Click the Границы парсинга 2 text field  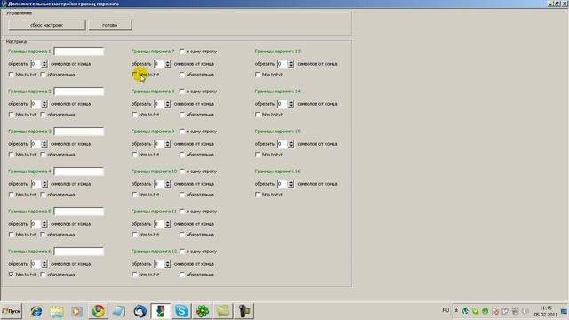coord(79,92)
